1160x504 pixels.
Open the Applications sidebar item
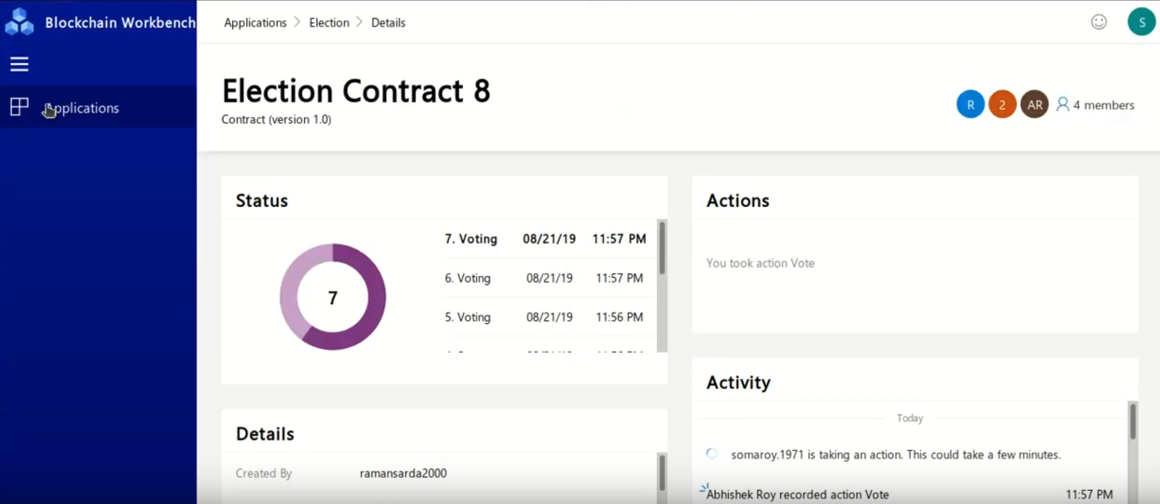[x=98, y=107]
